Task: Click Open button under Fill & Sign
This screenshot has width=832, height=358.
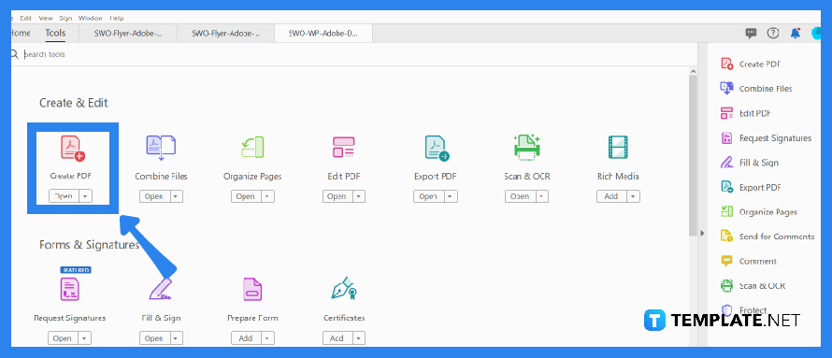Action: (154, 337)
